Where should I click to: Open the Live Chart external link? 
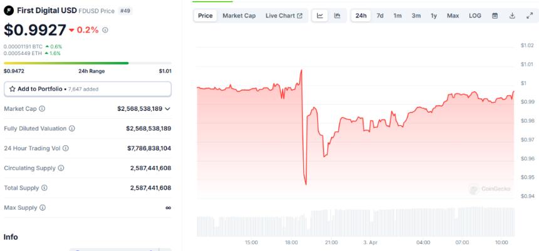(x=284, y=16)
